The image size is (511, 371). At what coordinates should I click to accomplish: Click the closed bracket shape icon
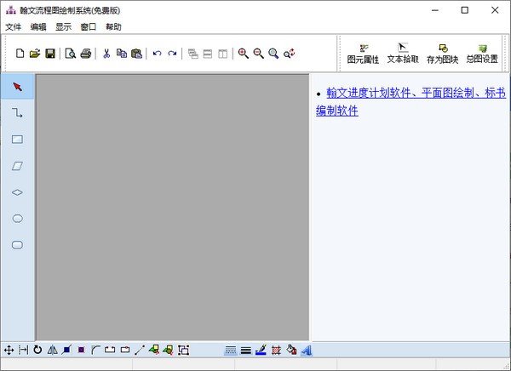125,350
